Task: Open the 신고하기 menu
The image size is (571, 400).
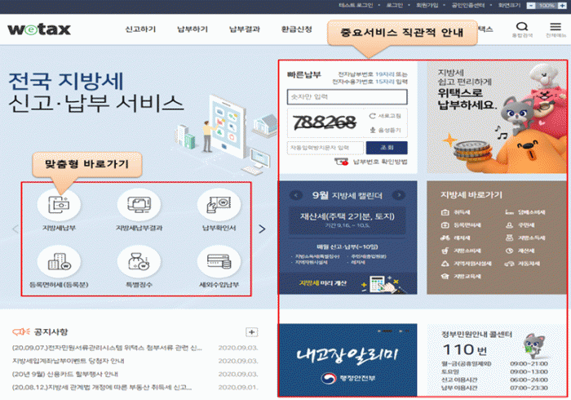Action: (141, 29)
